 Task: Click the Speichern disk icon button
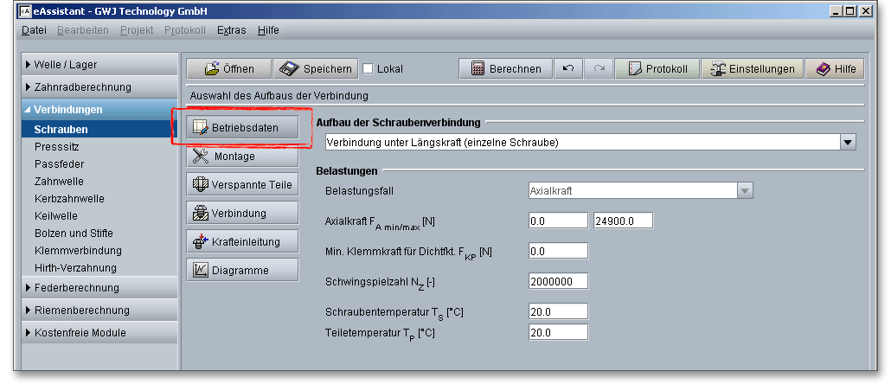[315, 69]
